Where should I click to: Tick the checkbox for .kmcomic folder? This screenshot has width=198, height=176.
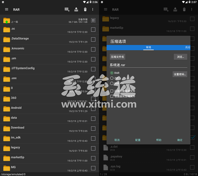point(93,49)
